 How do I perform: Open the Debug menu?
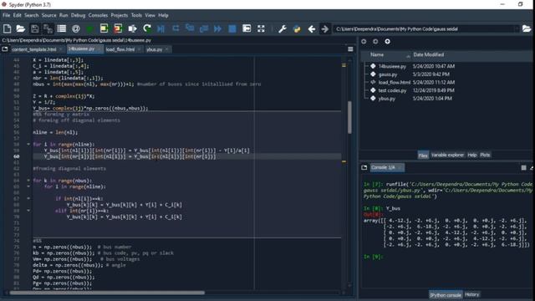[78, 15]
